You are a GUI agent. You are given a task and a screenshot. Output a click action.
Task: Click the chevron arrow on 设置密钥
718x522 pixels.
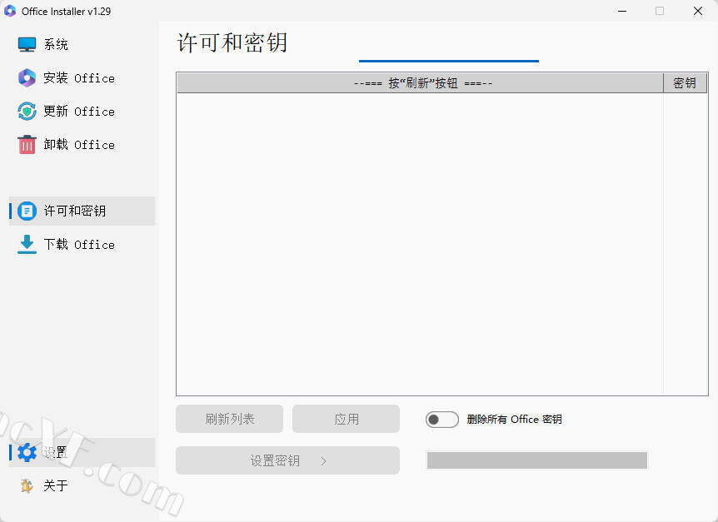pos(323,460)
